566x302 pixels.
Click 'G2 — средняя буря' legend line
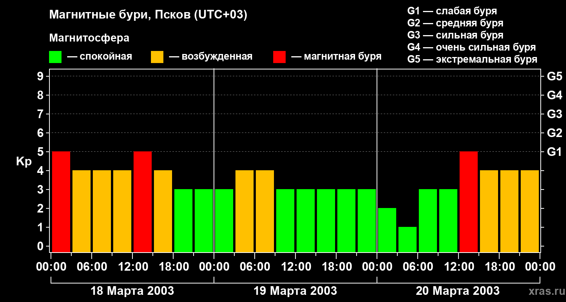[x=455, y=23]
